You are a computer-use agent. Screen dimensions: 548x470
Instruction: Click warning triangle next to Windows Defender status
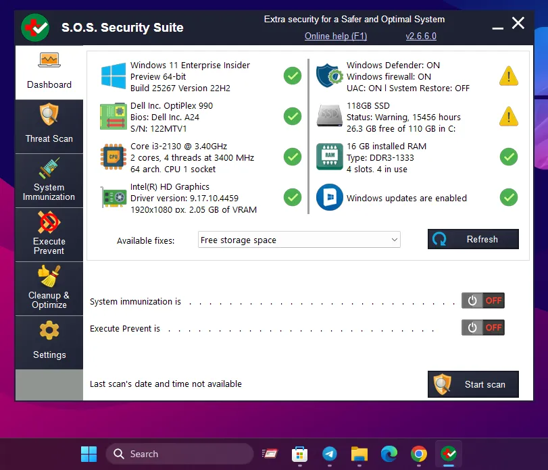coord(509,76)
